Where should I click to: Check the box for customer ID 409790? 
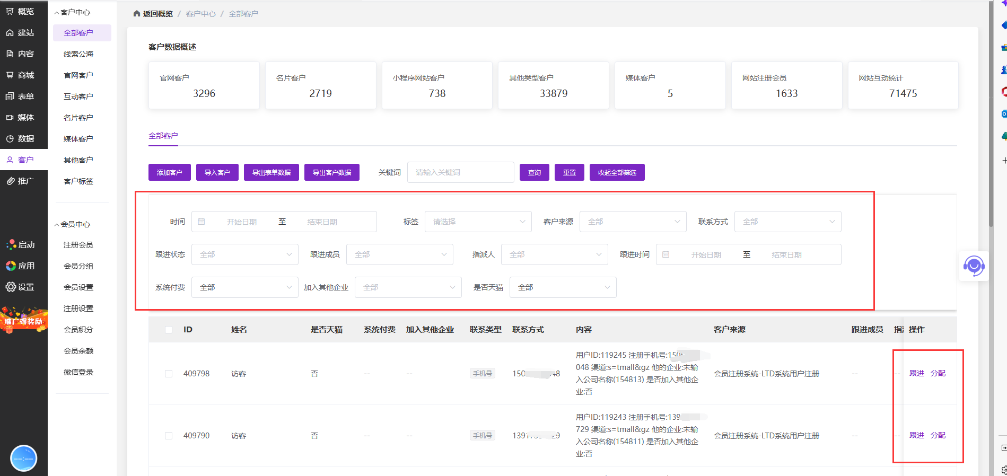[169, 436]
